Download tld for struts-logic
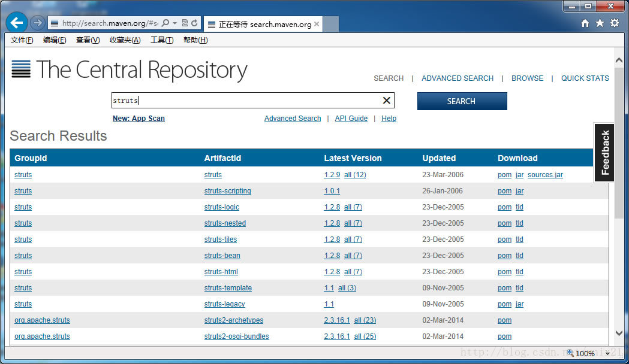The height and width of the screenshot is (364, 629). (x=519, y=207)
